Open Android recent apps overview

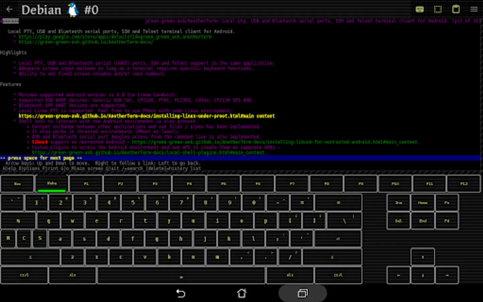tap(303, 294)
